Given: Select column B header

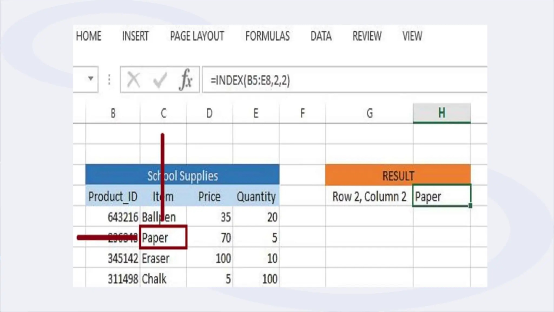Looking at the screenshot, I should point(113,113).
